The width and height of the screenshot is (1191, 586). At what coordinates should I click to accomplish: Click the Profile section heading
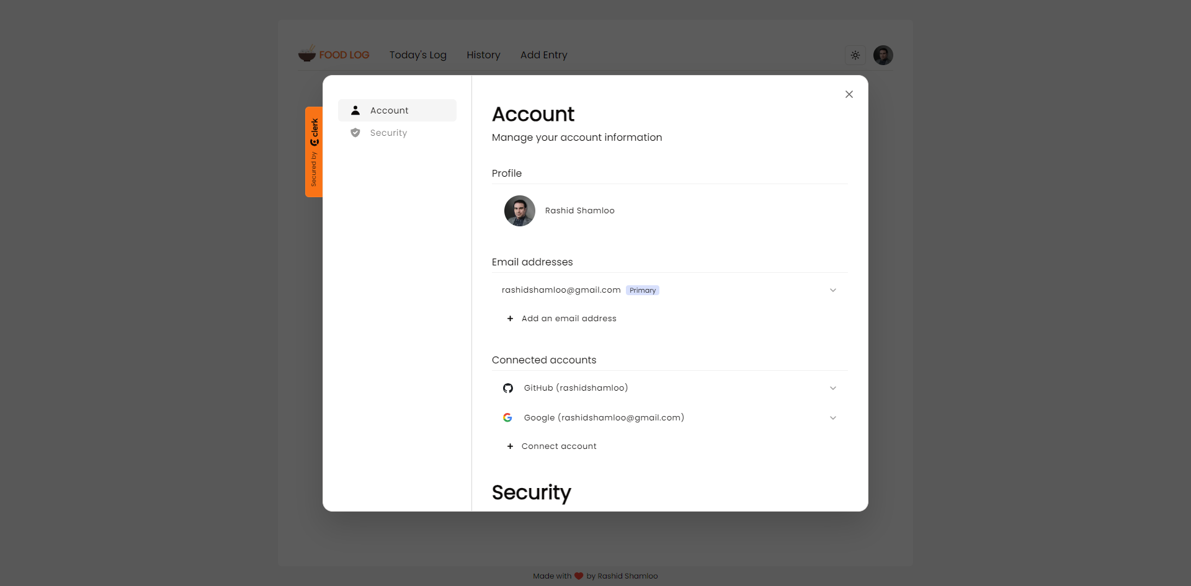pyautogui.click(x=507, y=174)
